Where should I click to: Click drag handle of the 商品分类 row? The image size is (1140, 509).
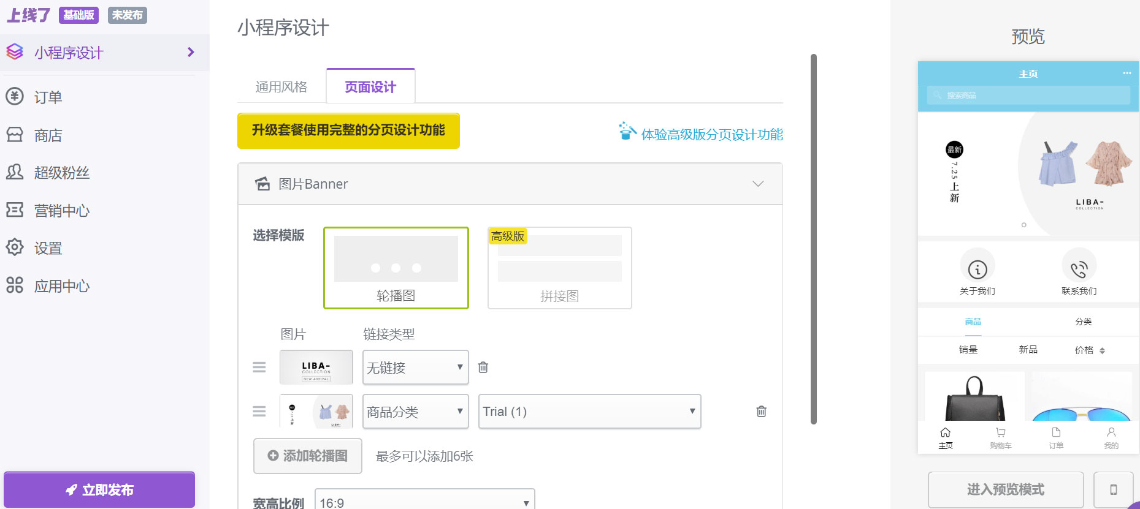tap(259, 412)
